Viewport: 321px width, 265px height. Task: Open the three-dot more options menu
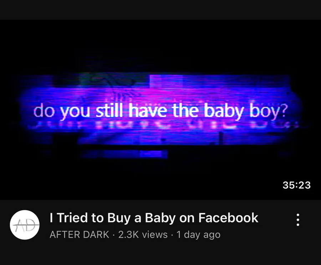pos(298,220)
